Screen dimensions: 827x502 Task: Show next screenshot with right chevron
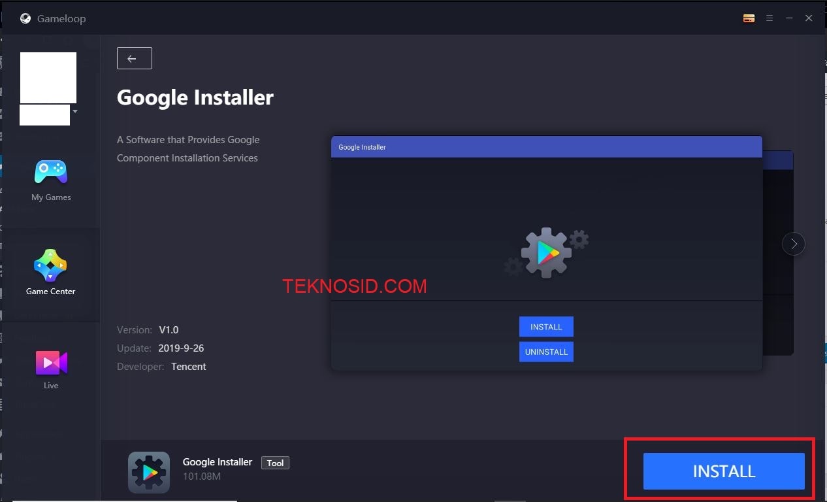coord(794,244)
